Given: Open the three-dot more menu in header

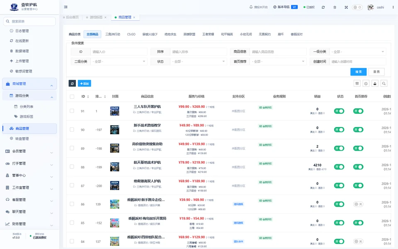Looking at the screenshot, I should tap(393, 7).
